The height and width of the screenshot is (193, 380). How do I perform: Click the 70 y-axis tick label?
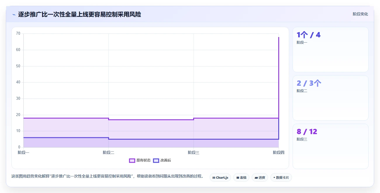[18, 34]
